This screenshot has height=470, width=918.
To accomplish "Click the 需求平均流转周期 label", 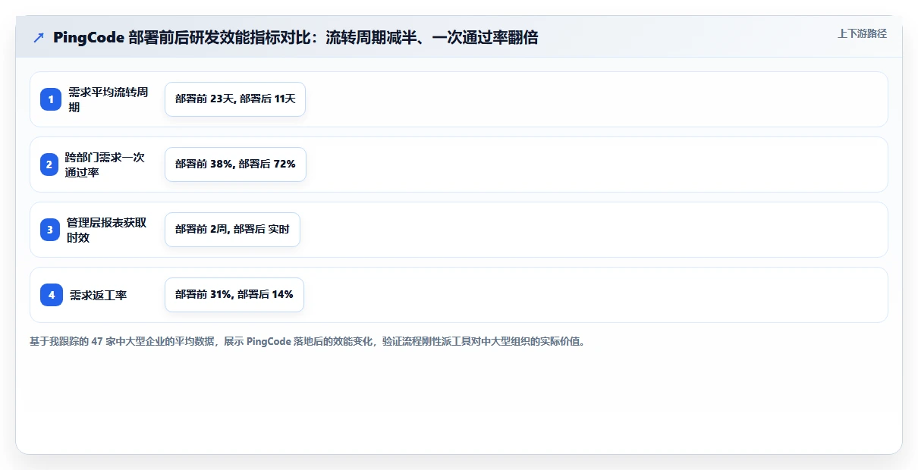I will click(108, 99).
